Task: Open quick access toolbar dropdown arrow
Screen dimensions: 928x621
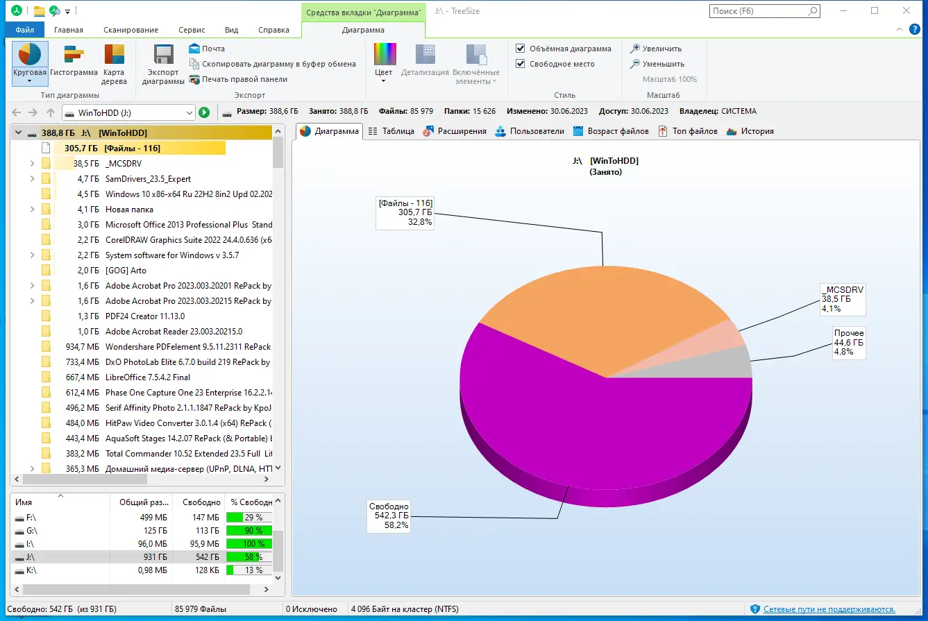Action: click(67, 11)
